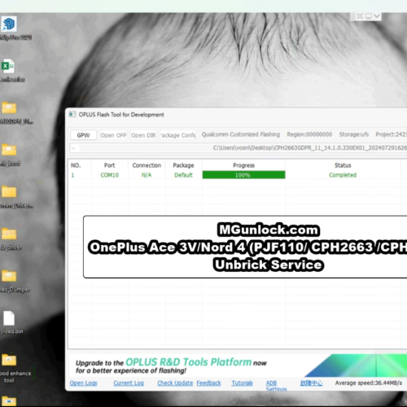This screenshot has width=407, height=407.
Task: Click the OPLUS Flash Tool title icon
Action: 72,115
